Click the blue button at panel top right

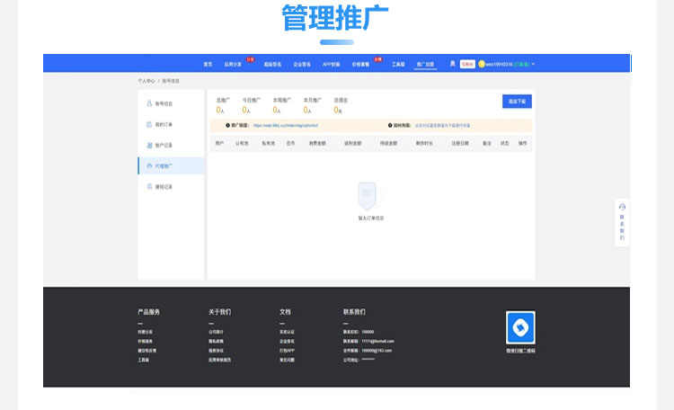click(517, 102)
